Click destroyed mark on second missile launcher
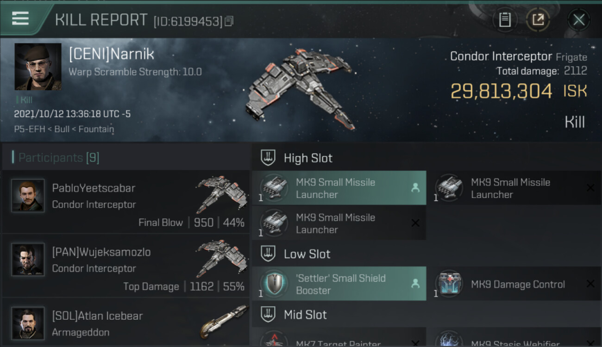The image size is (602, 347). (590, 188)
